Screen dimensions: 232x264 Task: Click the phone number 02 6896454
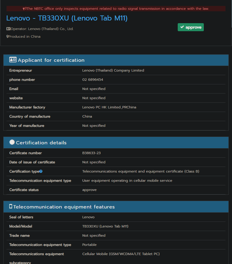click(x=93, y=80)
